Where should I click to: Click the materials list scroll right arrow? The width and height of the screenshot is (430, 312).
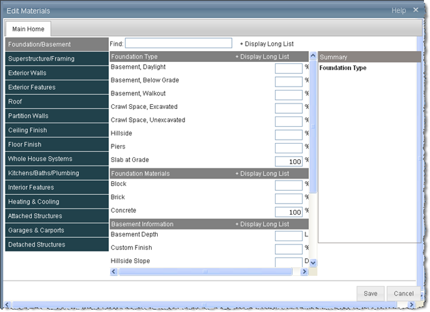[x=304, y=272]
